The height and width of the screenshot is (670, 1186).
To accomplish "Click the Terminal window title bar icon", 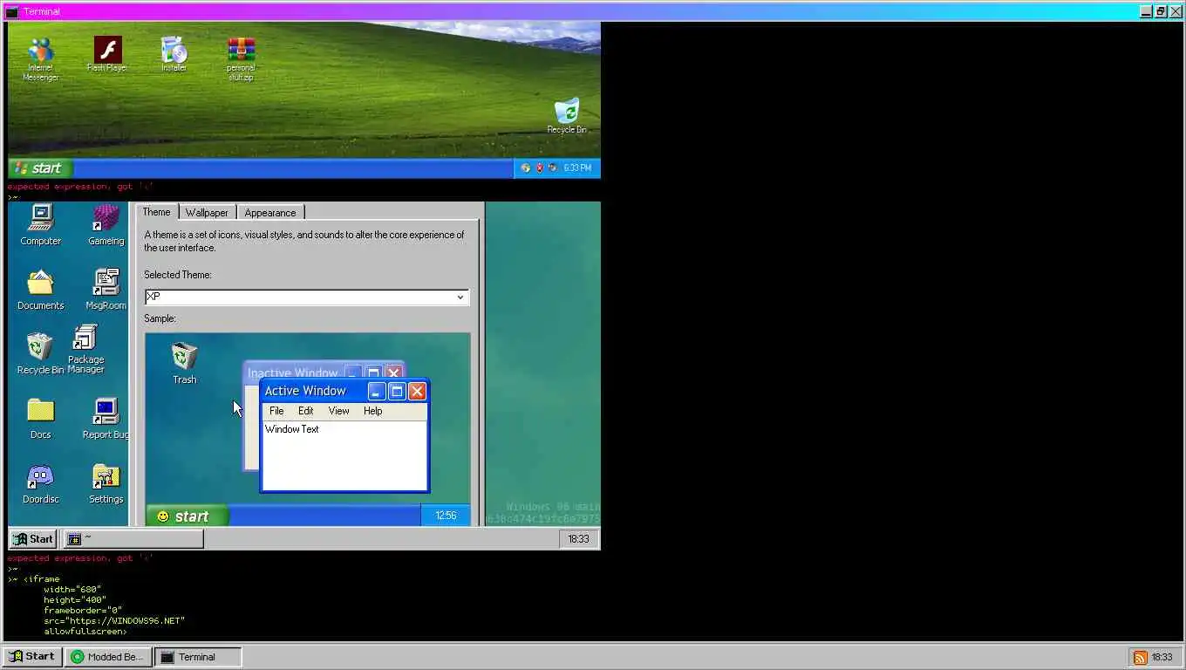I will [x=11, y=11].
